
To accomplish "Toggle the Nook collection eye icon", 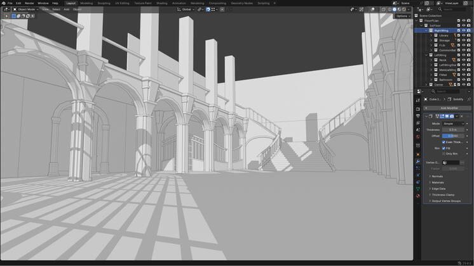I will coord(463,60).
